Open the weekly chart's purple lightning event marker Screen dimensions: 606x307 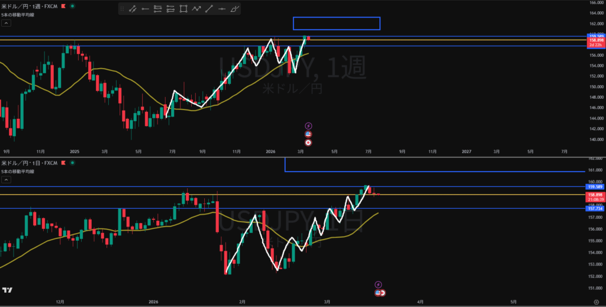308,126
